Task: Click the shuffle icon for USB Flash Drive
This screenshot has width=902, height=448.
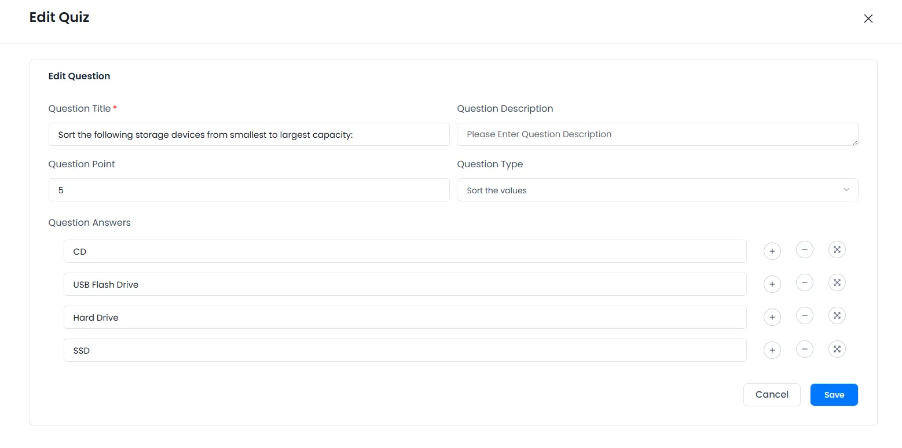Action: click(x=837, y=282)
